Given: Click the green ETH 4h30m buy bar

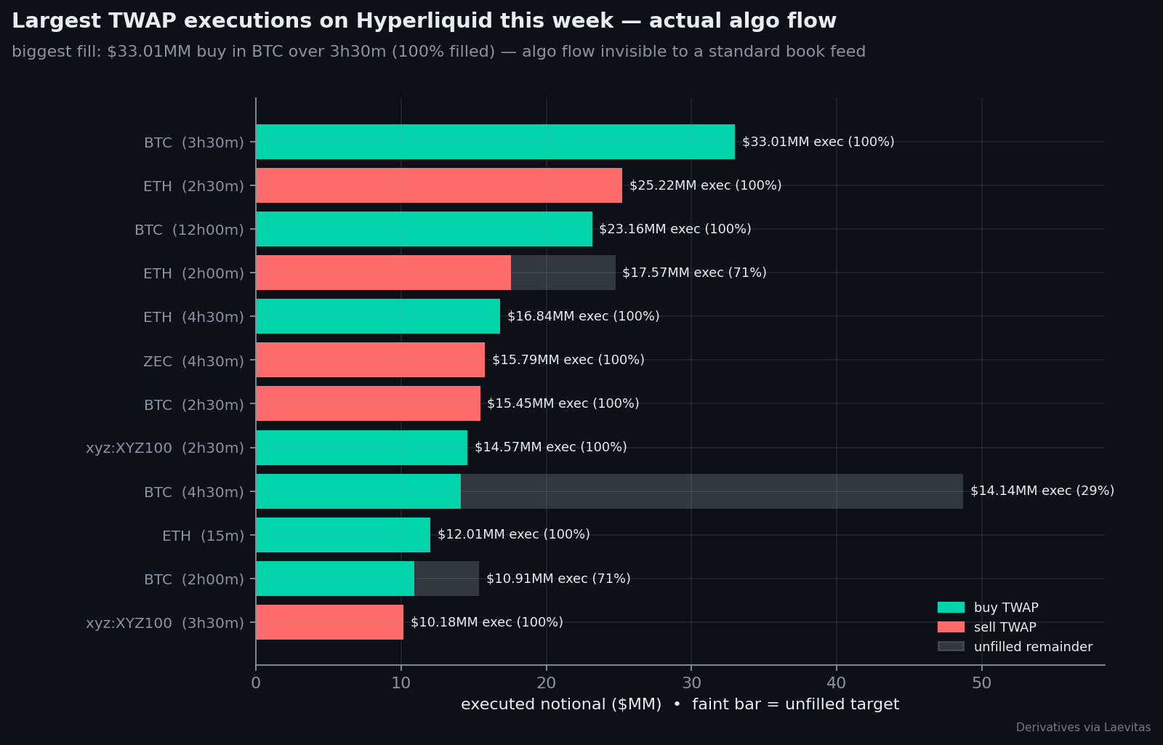Looking at the screenshot, I should [378, 316].
